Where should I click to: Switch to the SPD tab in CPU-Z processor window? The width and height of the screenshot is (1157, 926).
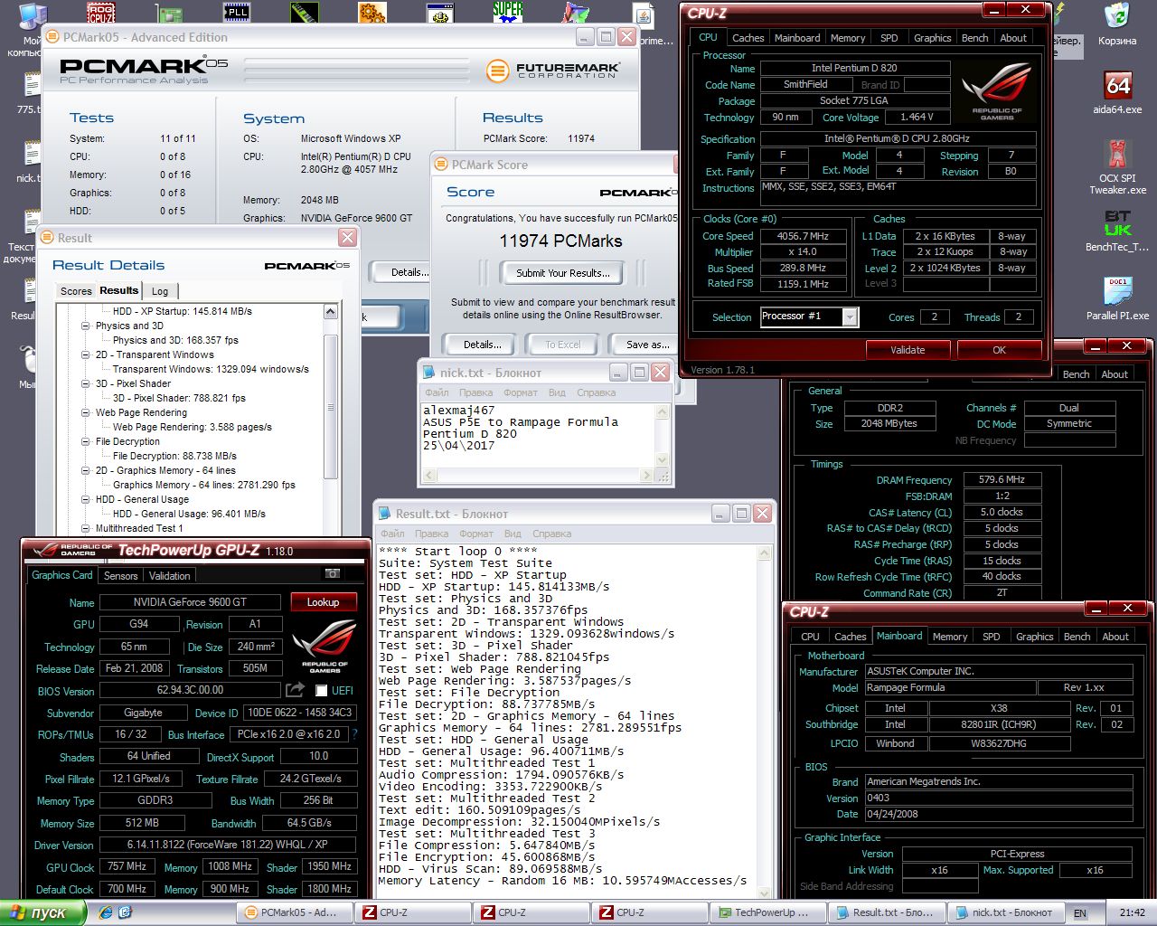(x=889, y=38)
